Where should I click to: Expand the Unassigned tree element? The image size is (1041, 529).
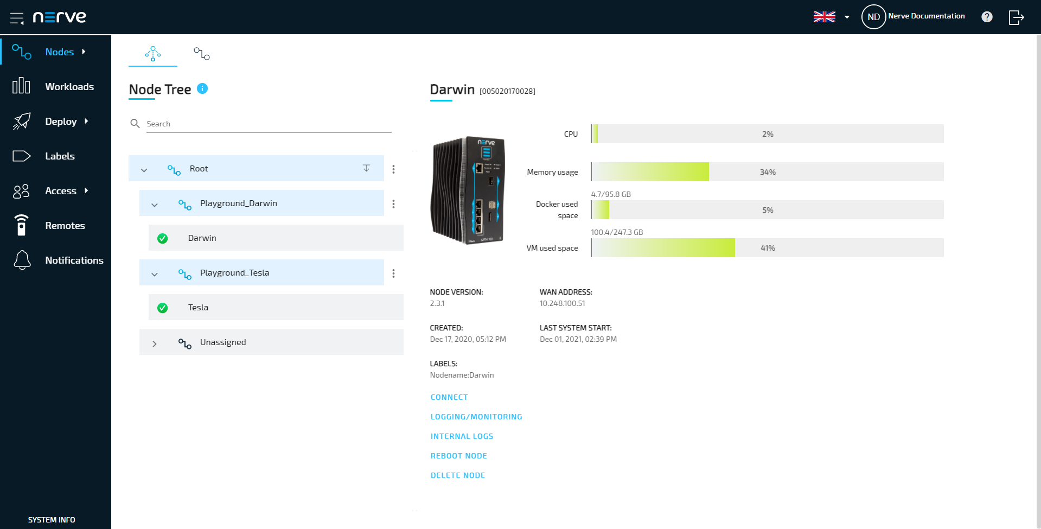click(x=155, y=343)
